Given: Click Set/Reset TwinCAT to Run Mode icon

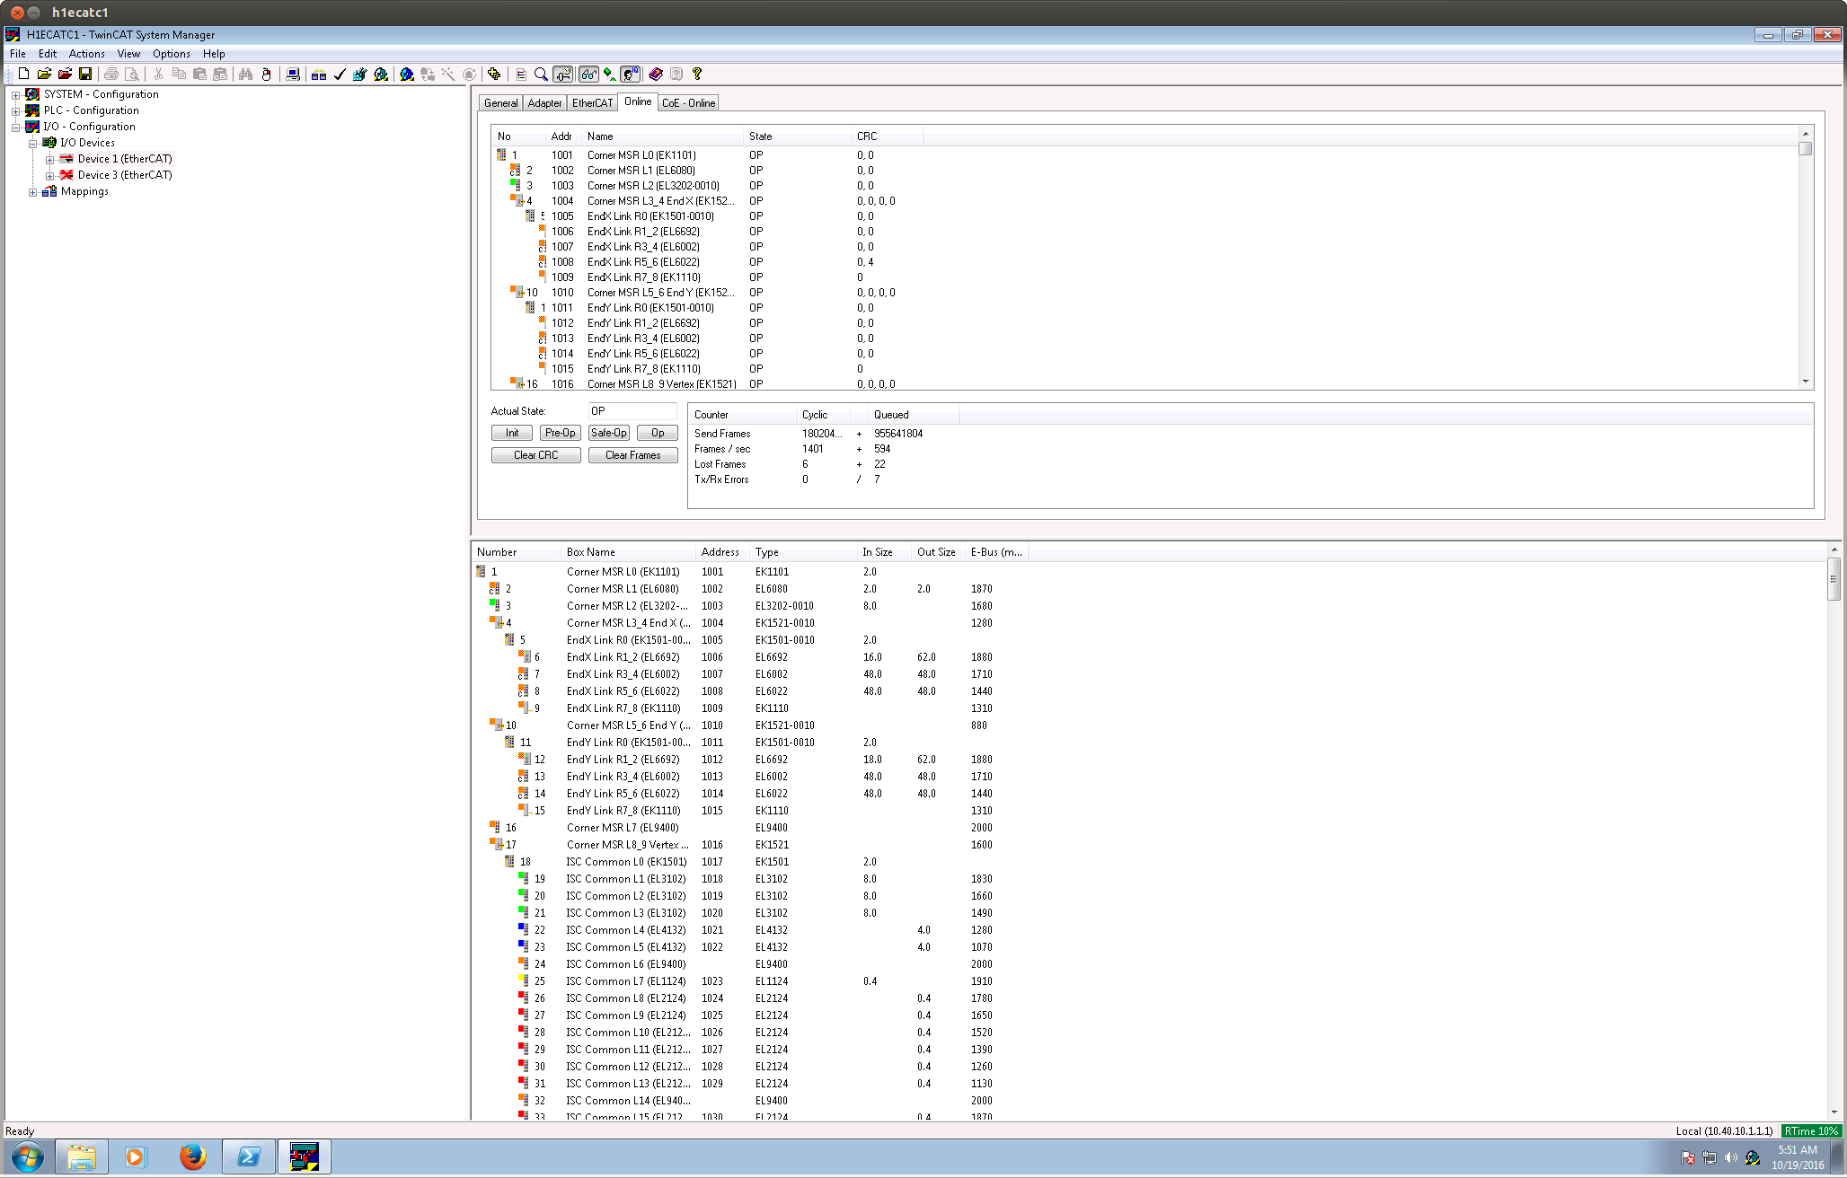Looking at the screenshot, I should [x=381, y=75].
